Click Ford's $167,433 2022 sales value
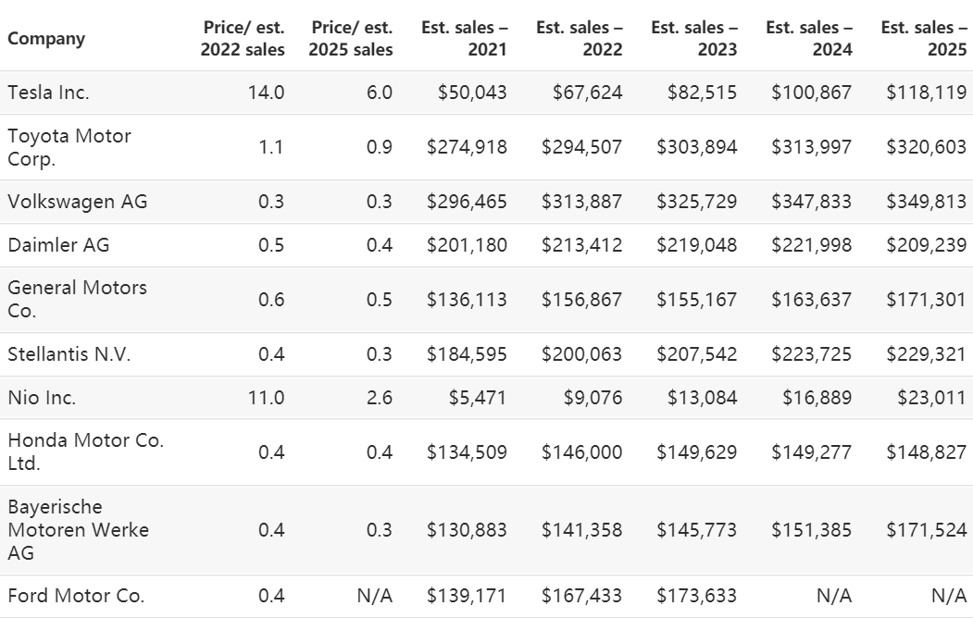Image resolution: width=973 pixels, height=618 pixels. coord(581,596)
